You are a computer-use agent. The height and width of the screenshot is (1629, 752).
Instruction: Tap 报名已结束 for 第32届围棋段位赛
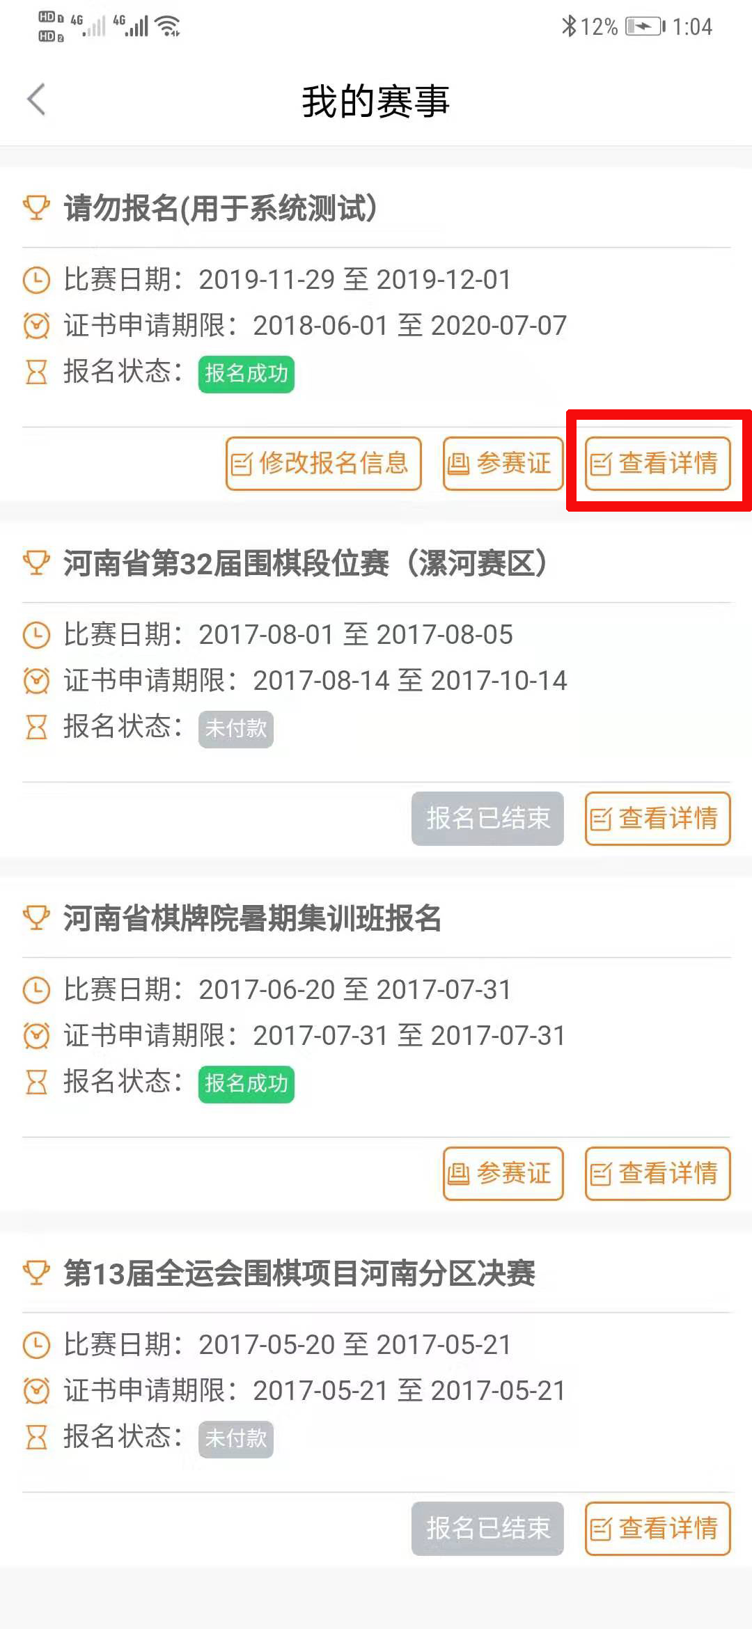[x=487, y=819]
